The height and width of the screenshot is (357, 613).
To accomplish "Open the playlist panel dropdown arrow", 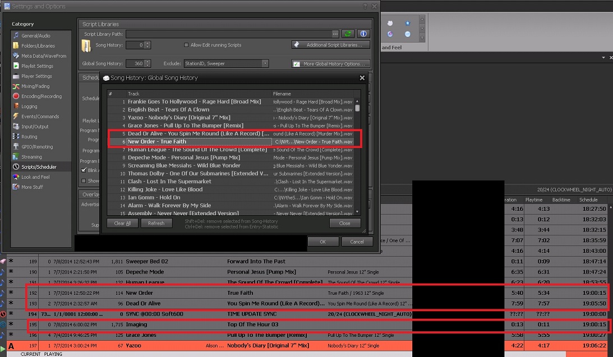I will pyautogui.click(x=603, y=57).
